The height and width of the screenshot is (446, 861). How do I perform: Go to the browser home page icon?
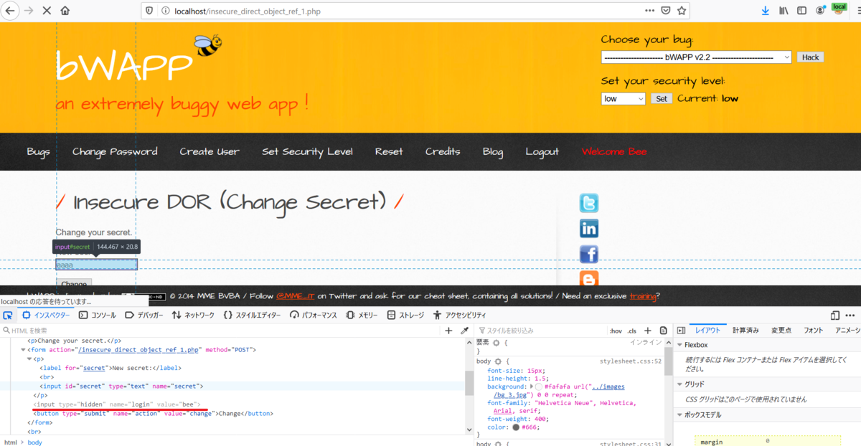65,11
